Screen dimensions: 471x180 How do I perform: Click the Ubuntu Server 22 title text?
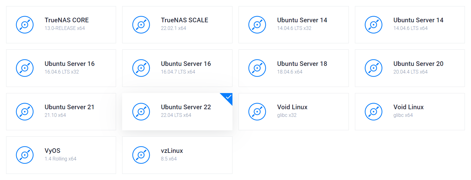[186, 107]
